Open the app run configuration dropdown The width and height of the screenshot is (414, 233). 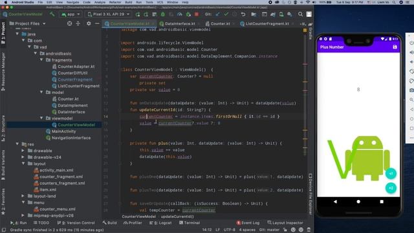(x=71, y=14)
